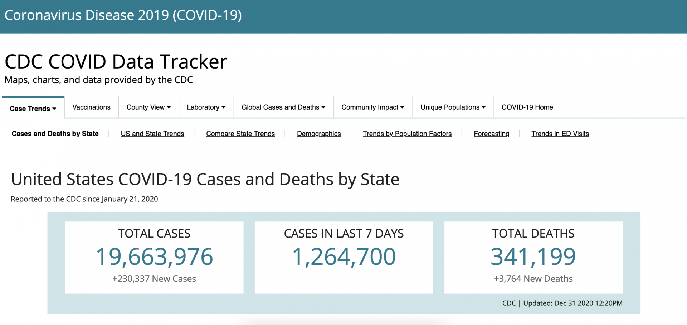Open Global Cases and Deaths dropdown
The image size is (687, 325).
(x=283, y=107)
